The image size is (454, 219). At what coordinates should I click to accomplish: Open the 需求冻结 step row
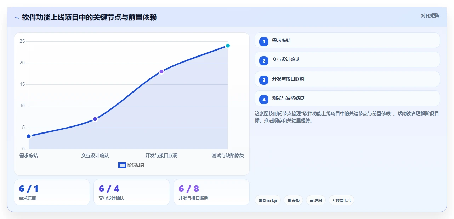coord(347,40)
